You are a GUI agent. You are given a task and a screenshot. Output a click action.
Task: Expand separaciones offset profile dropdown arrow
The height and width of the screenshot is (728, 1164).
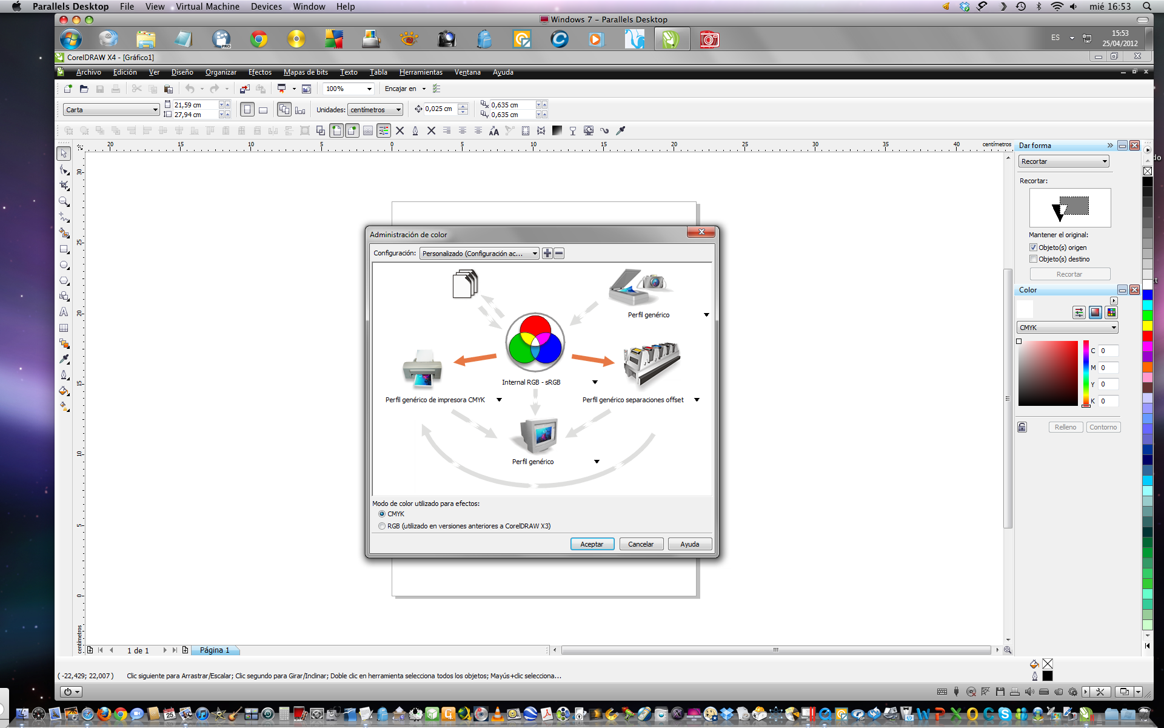pyautogui.click(x=697, y=400)
